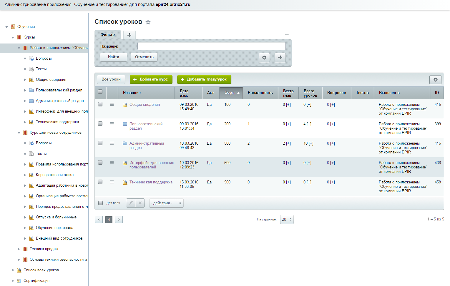The image size is (450, 286).
Task: Expand Общие сведения tree node
Action: pyautogui.click(x=25, y=80)
